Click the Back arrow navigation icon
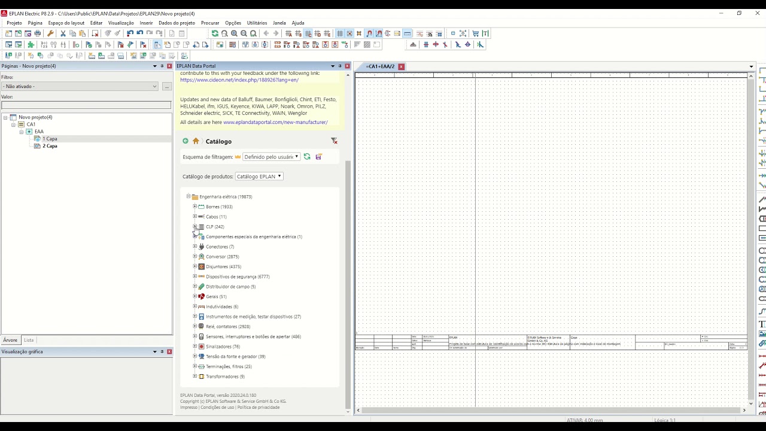The width and height of the screenshot is (766, 431). [266, 34]
